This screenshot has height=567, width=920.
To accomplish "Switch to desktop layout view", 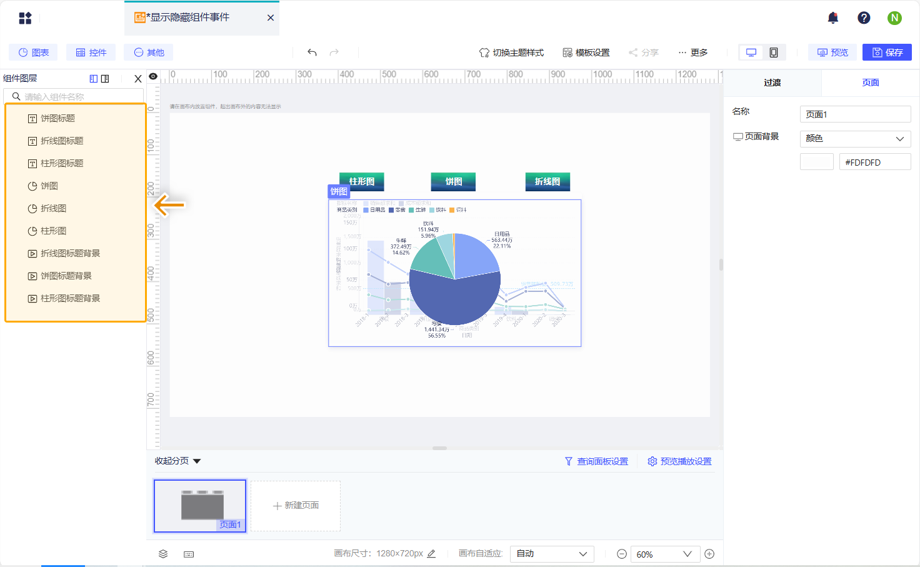I will [751, 53].
